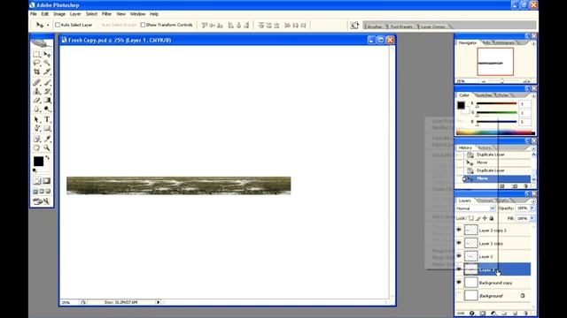Select the Gradient tool
The width and height of the screenshot is (567, 318).
pyautogui.click(x=47, y=100)
